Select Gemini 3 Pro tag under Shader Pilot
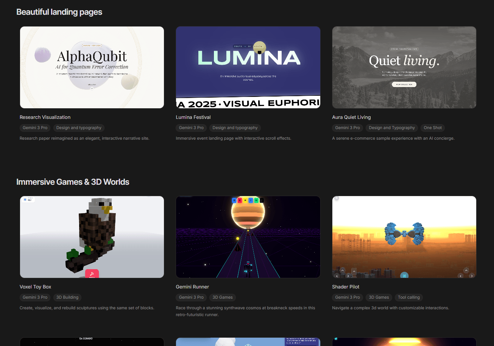Image resolution: width=494 pixels, height=346 pixels. [348, 298]
